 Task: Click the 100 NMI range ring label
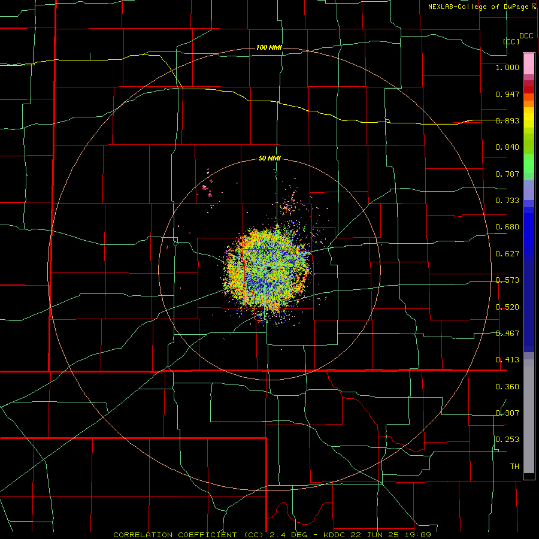[x=269, y=47]
